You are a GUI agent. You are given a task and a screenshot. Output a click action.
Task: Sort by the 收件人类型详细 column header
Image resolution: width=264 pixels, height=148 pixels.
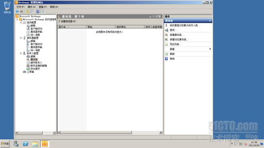click(x=154, y=27)
